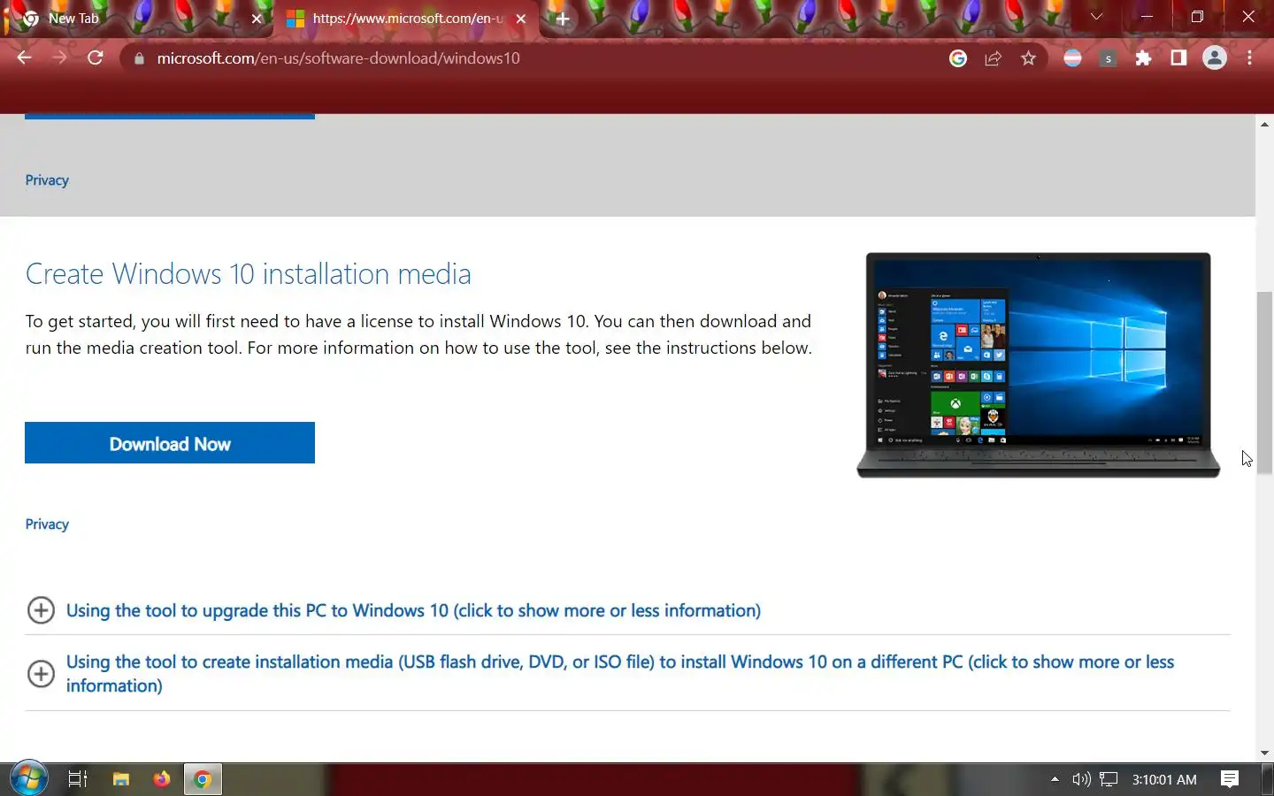Screen dimensions: 1274x796
Task: Open the Chrome profile avatar
Action: 1215,58
